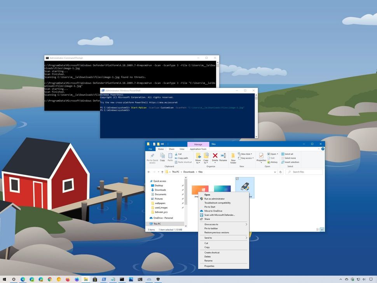Uncheck the selected executable's item checkbox
The height and width of the screenshot is (283, 377).
[237, 178]
